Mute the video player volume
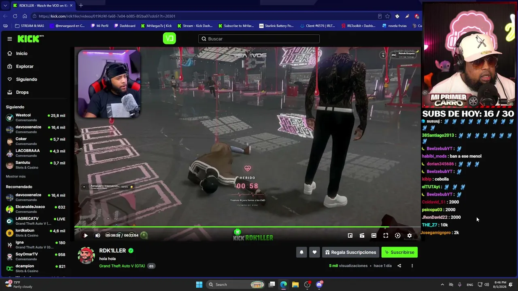This screenshot has height=291, width=518. coord(98,235)
